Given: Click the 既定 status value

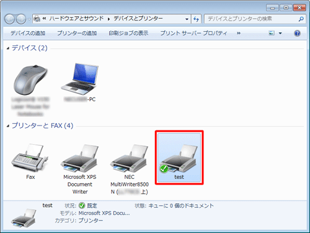Looking at the screenshot, I should coord(92,206).
